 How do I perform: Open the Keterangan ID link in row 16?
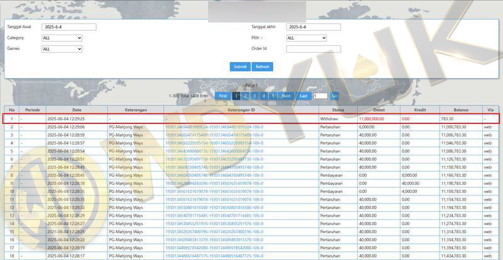(214, 239)
